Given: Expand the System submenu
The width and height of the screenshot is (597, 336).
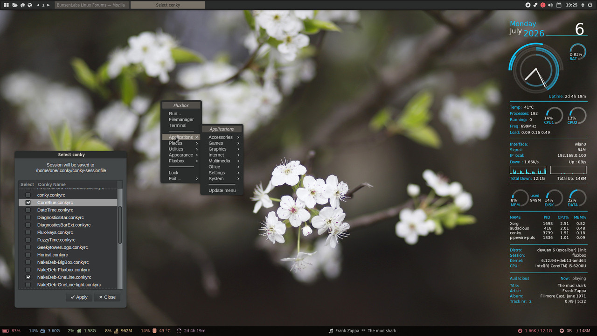Looking at the screenshot, I should tap(222, 179).
